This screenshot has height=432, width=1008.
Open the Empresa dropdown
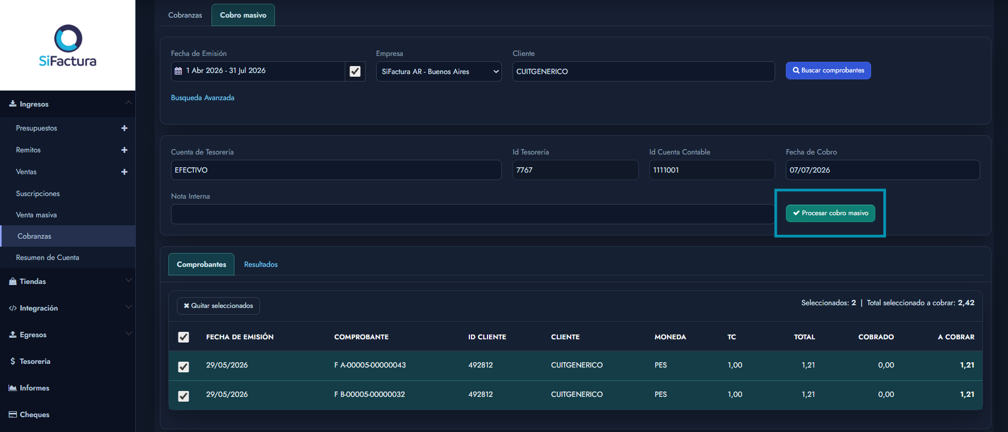438,71
